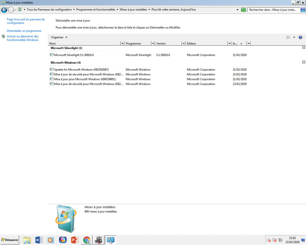The height and width of the screenshot is (245, 306).
Task: Click the Control Panel icon in the address bar
Action: click(20, 9)
